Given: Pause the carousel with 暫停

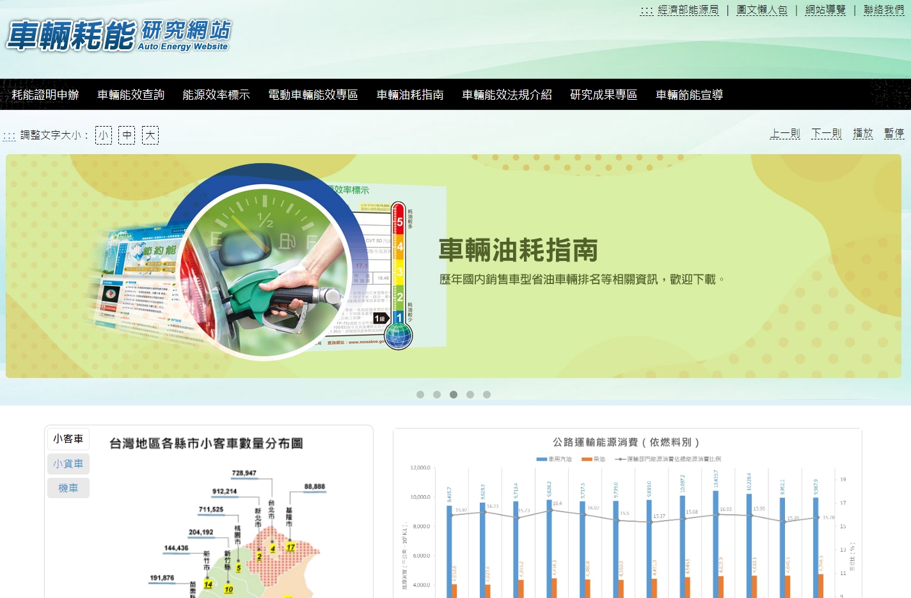Looking at the screenshot, I should click(894, 134).
